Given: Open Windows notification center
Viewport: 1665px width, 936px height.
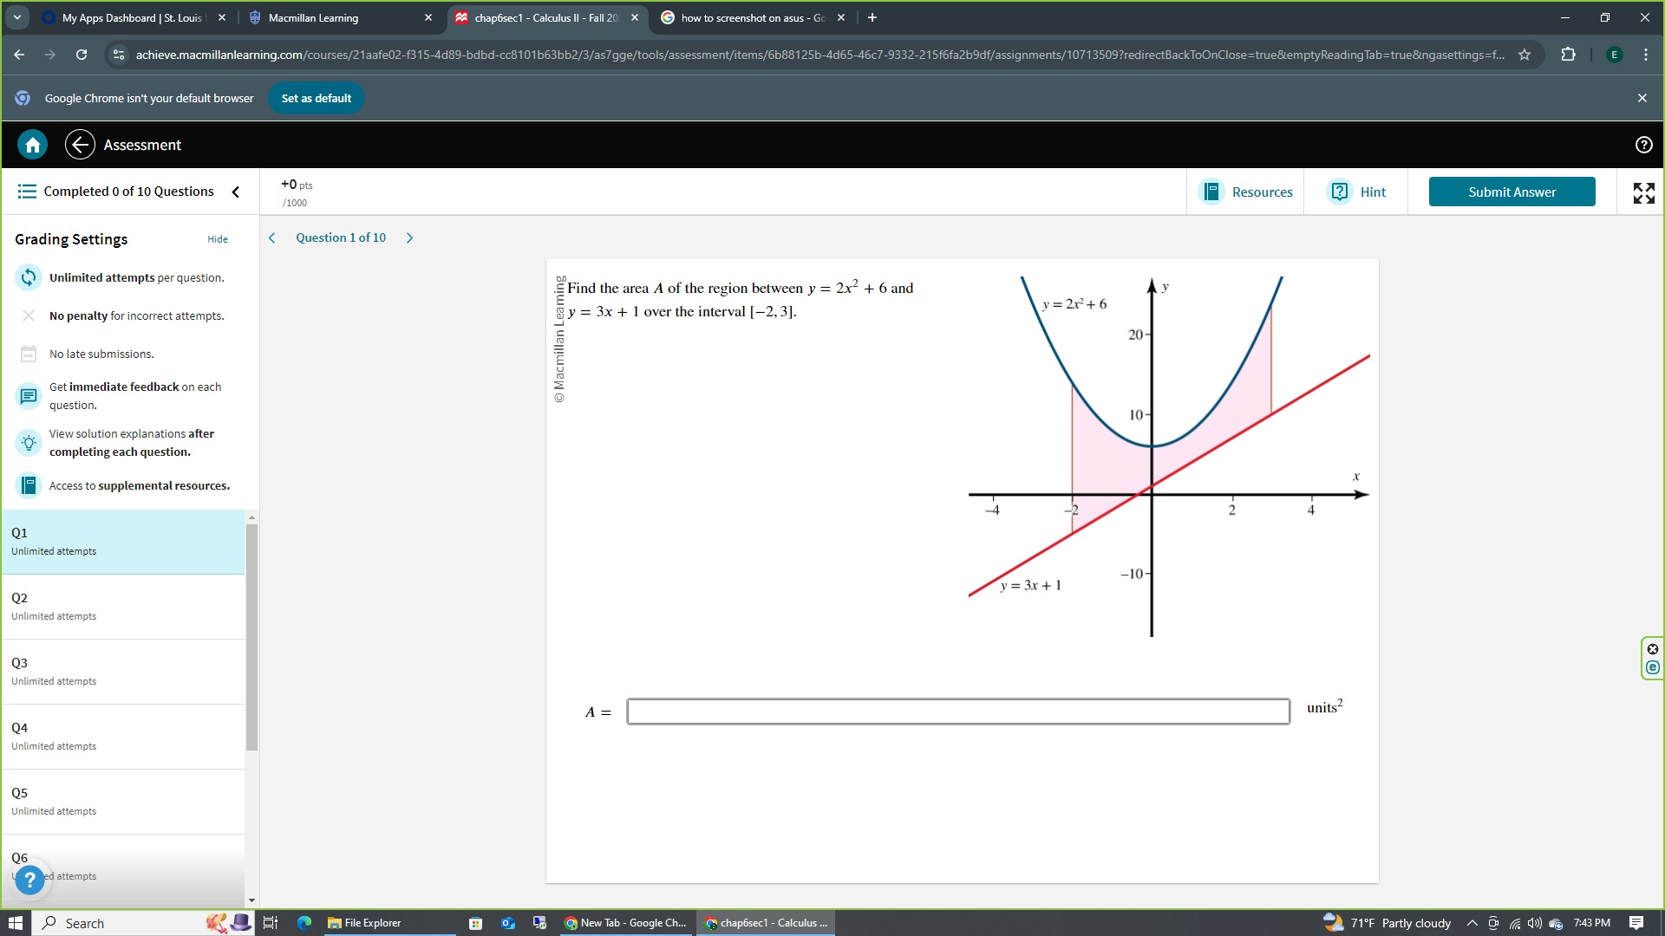Looking at the screenshot, I should [x=1636, y=923].
